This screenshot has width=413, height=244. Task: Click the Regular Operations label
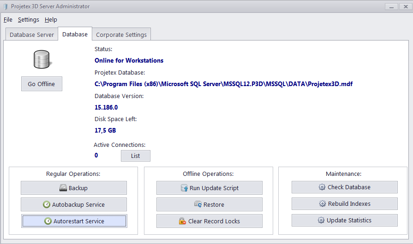pos(73,174)
